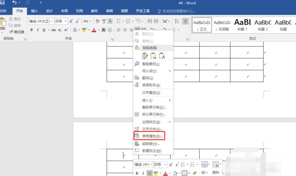
Task: Expand the Border Styles (边框样式) submenu
Action: click(x=153, y=122)
